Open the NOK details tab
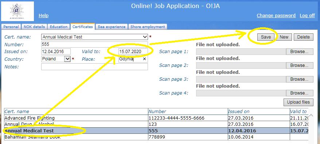 [x=34, y=27]
